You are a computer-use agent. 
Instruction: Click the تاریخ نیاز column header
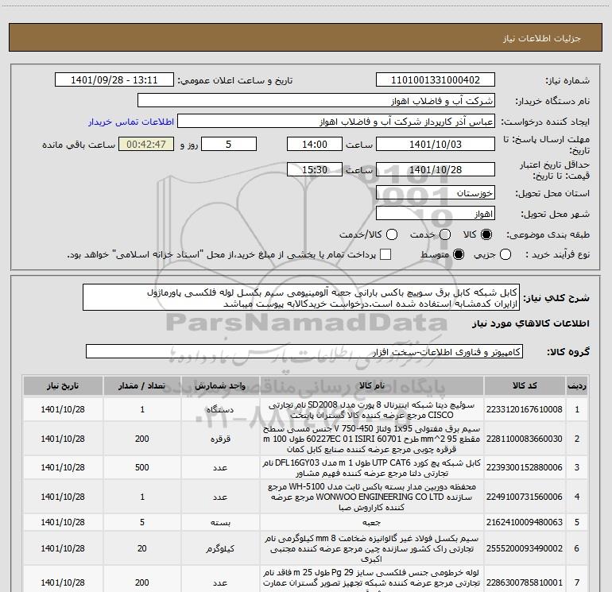63,386
